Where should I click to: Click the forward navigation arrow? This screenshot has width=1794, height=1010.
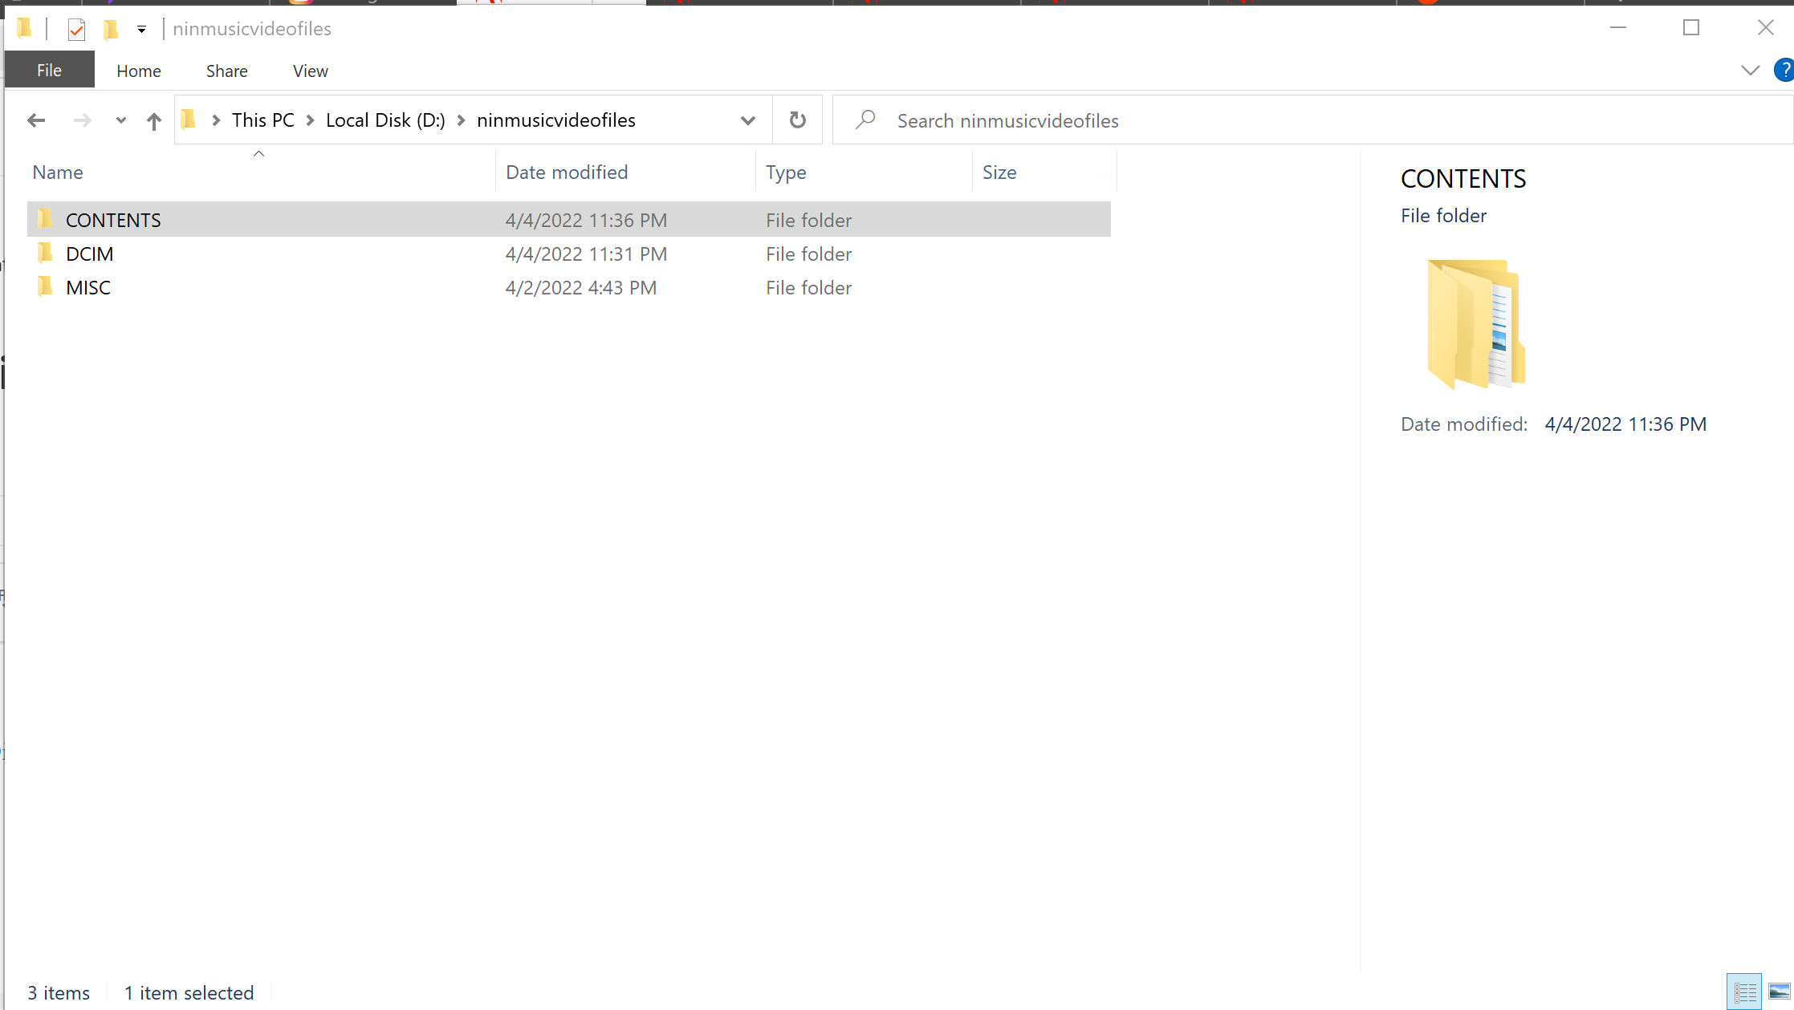click(82, 120)
